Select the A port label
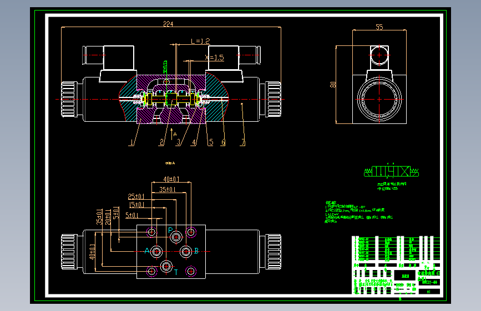 147,251
